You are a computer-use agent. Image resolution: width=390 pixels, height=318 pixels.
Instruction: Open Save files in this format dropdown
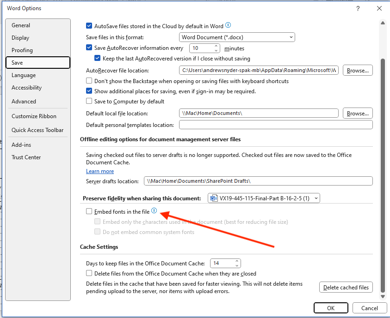point(237,37)
